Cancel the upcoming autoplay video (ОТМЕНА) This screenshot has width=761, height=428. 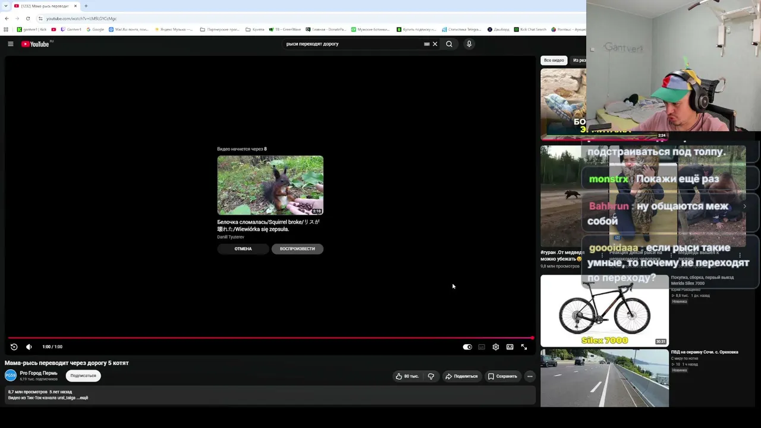(243, 248)
